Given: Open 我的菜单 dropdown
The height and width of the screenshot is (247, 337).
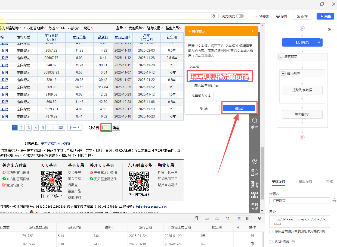Looking at the screenshot, I should pos(137,28).
